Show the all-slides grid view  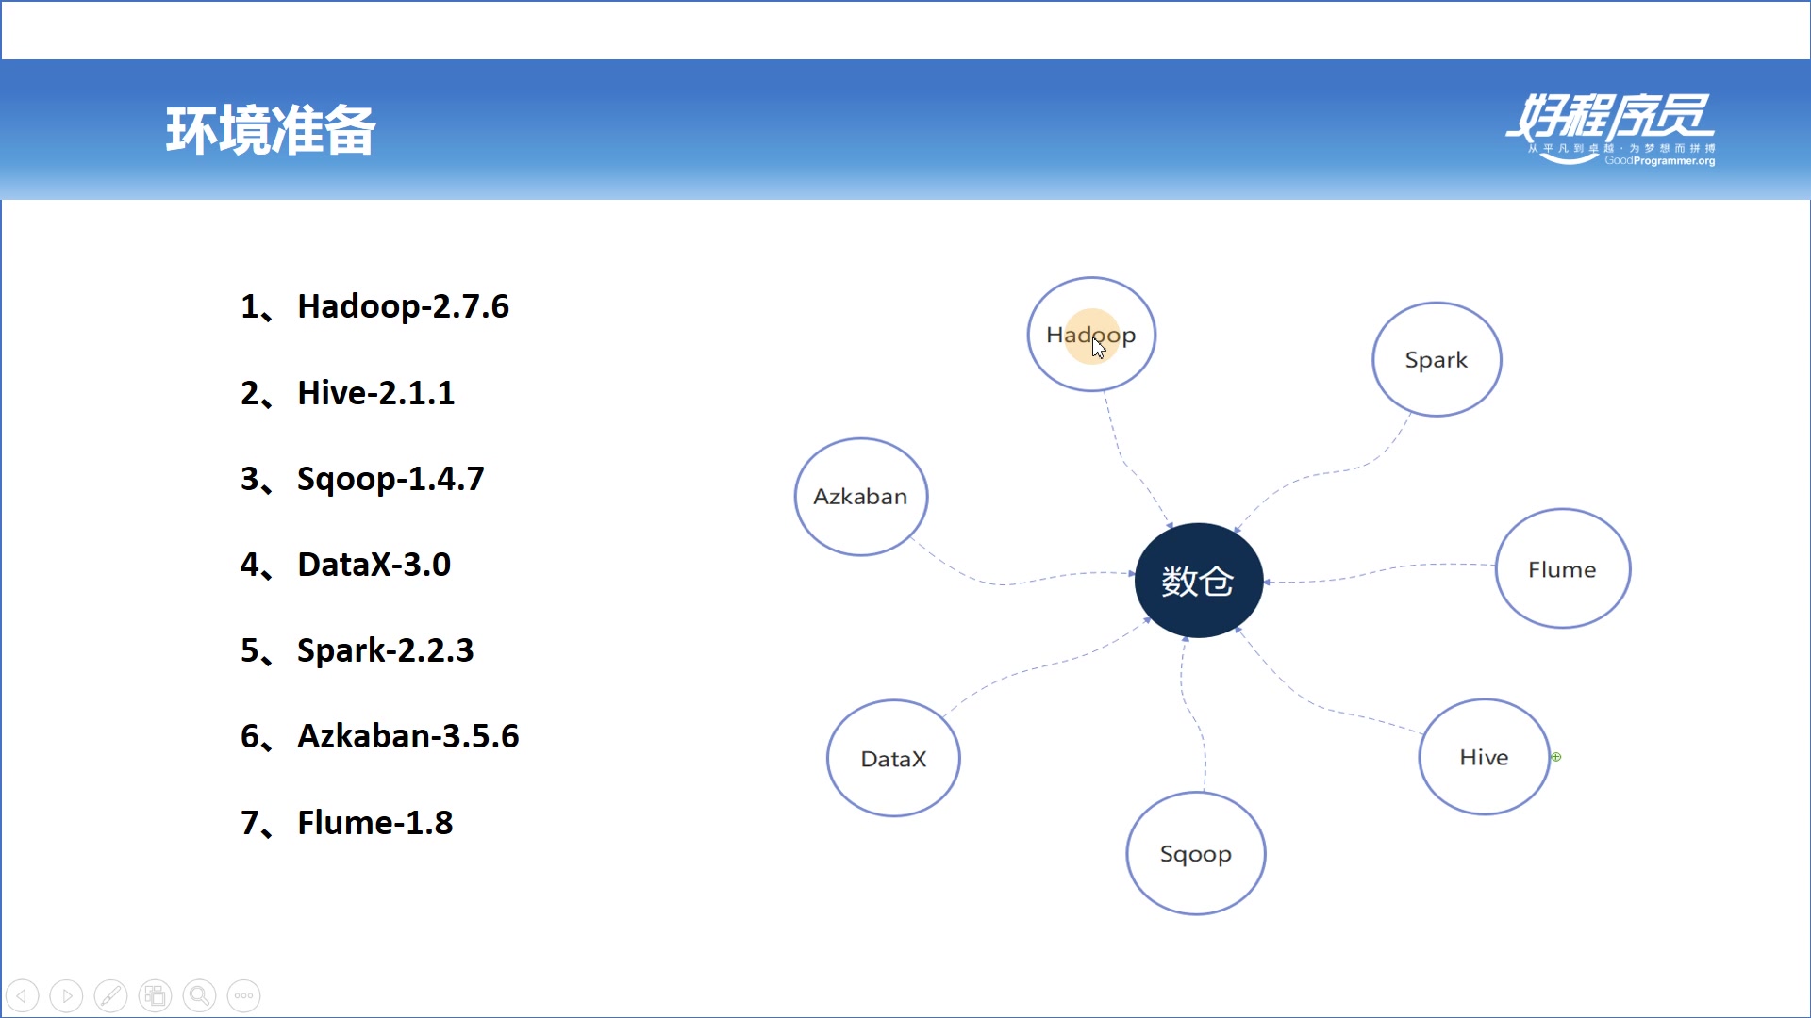click(x=155, y=995)
